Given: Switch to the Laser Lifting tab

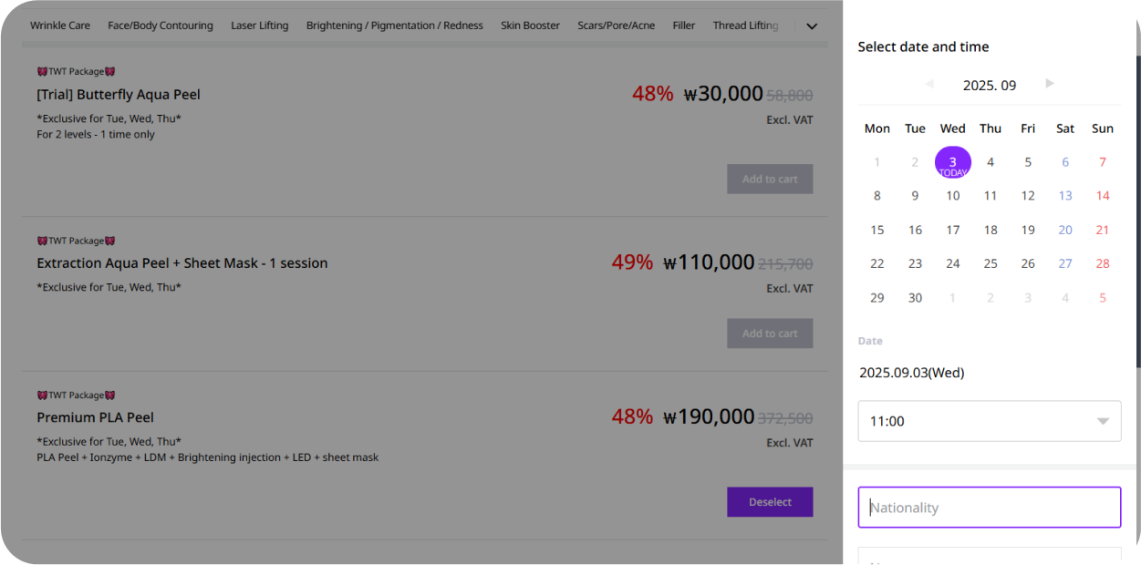Looking at the screenshot, I should [260, 26].
